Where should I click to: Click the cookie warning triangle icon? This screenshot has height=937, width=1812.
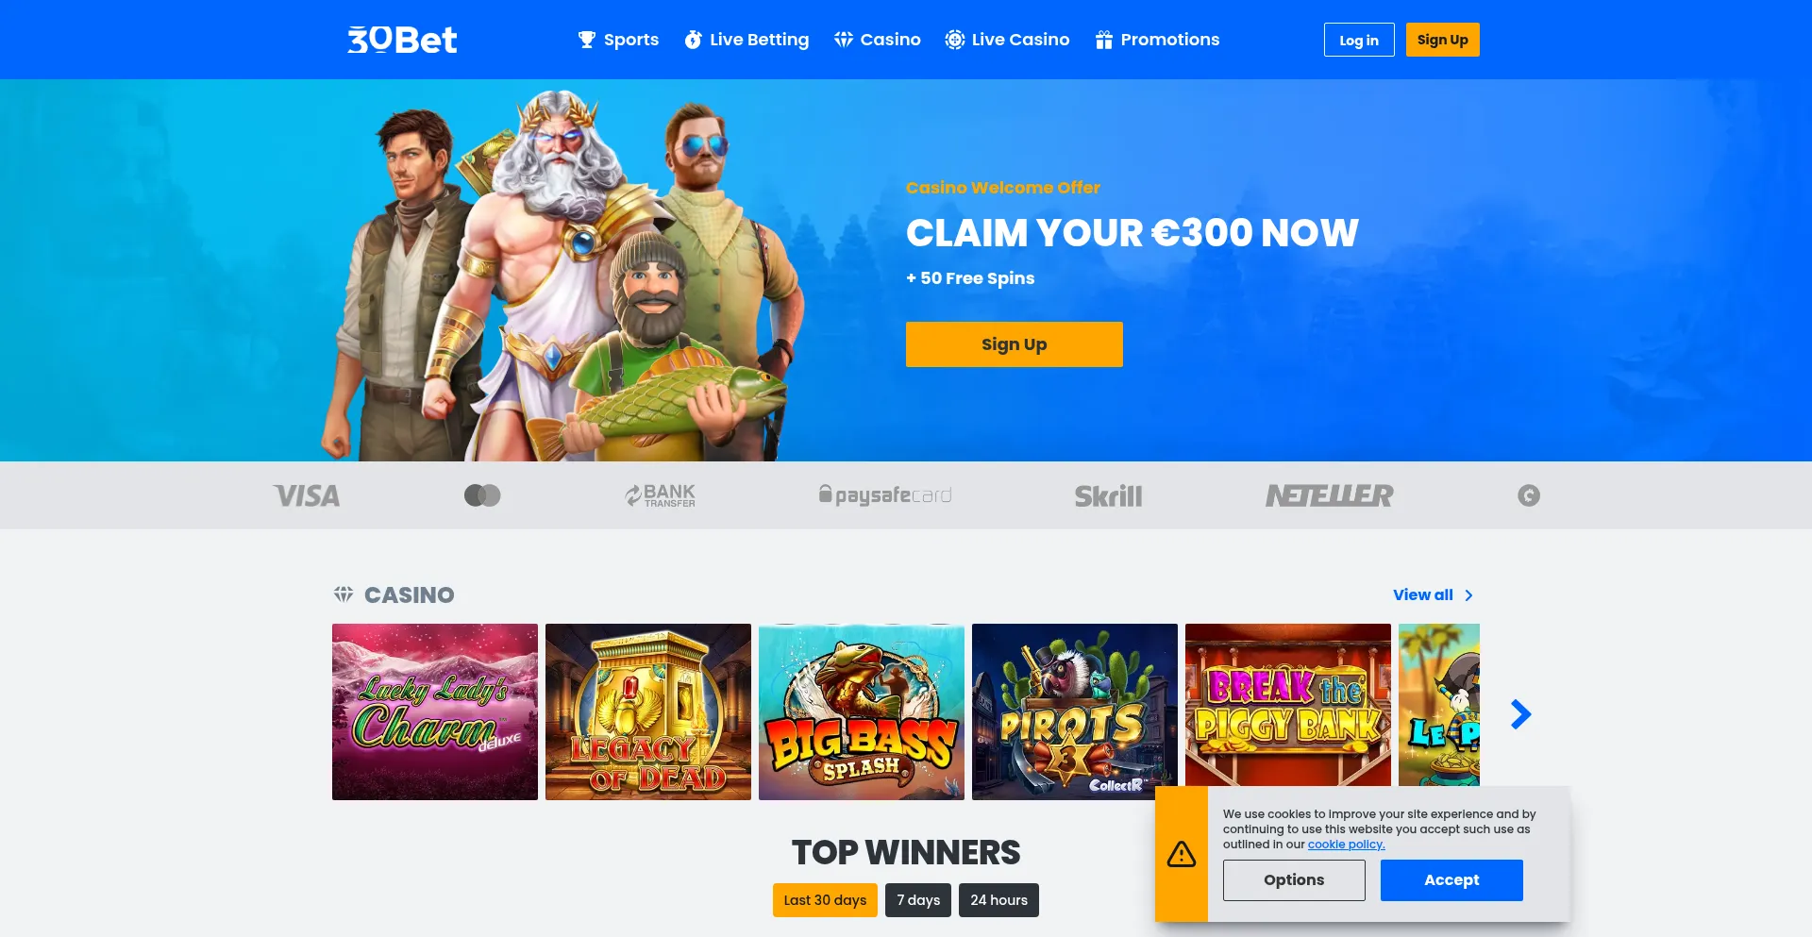pyautogui.click(x=1182, y=854)
